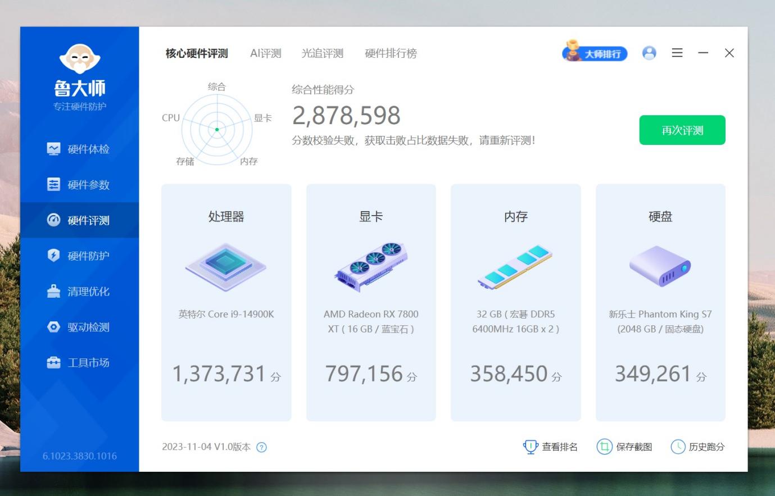The image size is (775, 496).
Task: Open 硬件体检 in the sidebar
Action: coord(79,149)
